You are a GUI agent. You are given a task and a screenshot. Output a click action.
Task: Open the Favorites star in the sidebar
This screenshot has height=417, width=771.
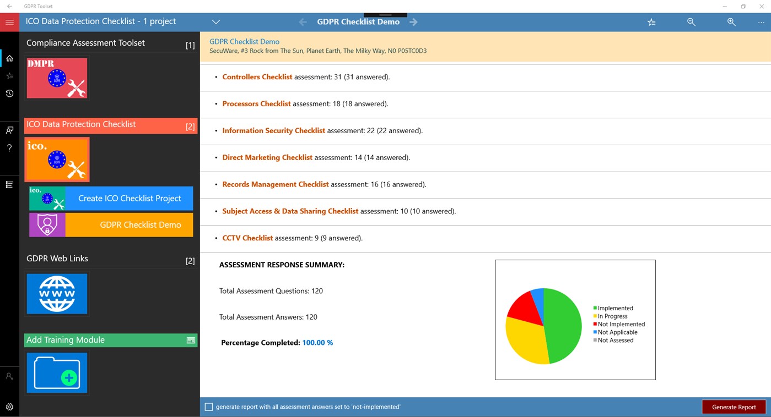(x=9, y=75)
